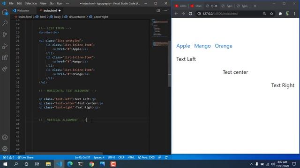
Task: Change language mode via HTML indicator
Action: tap(131, 157)
